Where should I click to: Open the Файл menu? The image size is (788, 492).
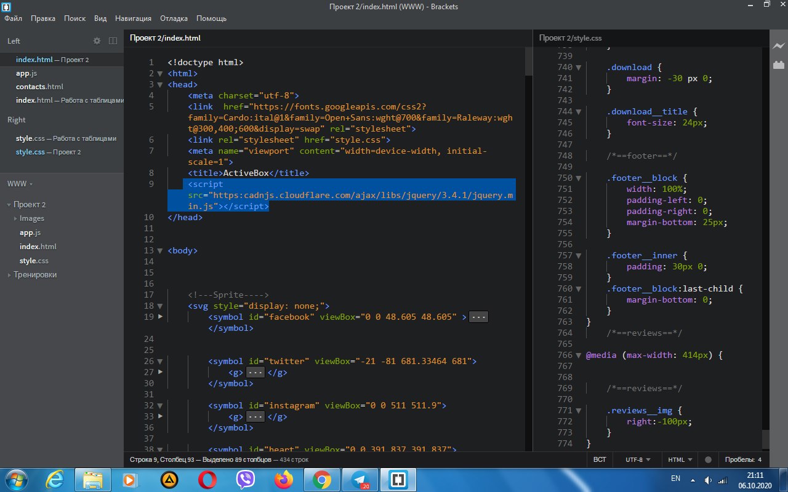[x=13, y=18]
